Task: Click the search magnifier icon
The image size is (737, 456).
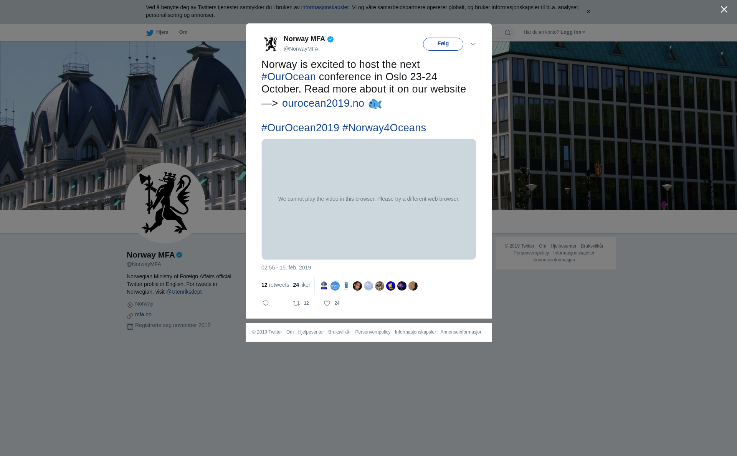Action: tap(508, 33)
